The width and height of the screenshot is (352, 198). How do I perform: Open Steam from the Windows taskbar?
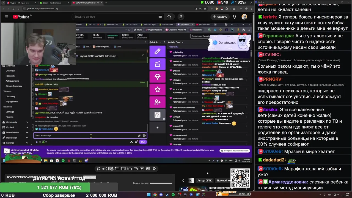(x=167, y=195)
